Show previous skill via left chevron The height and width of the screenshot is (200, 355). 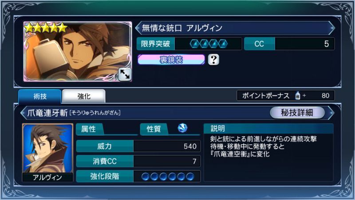[23, 112]
